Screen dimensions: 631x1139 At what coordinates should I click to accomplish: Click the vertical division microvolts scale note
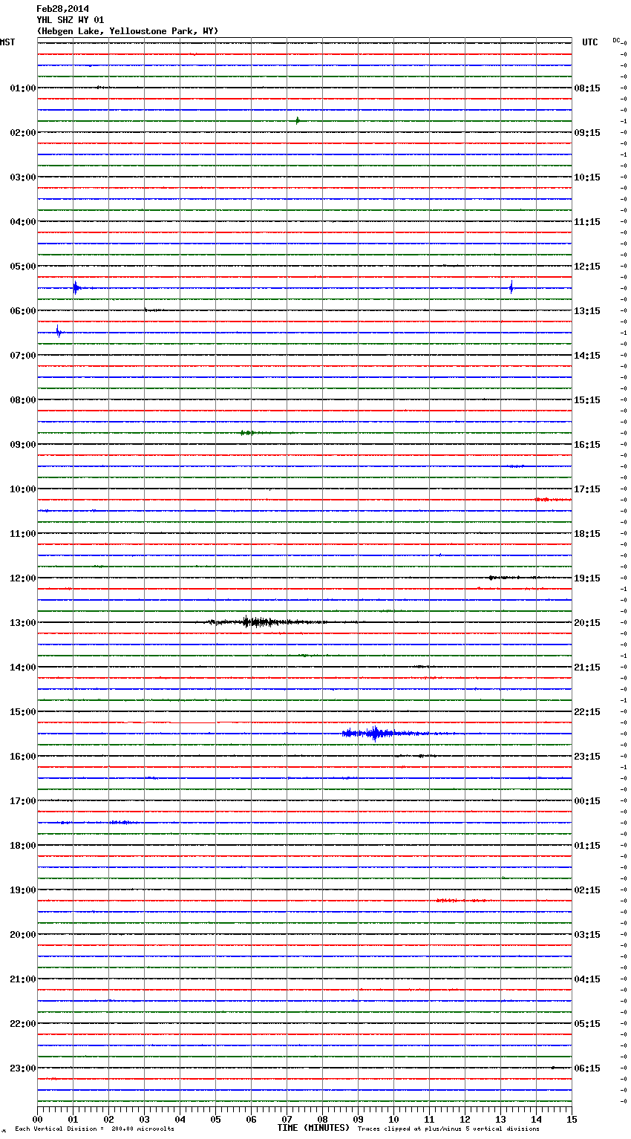coord(94,1129)
